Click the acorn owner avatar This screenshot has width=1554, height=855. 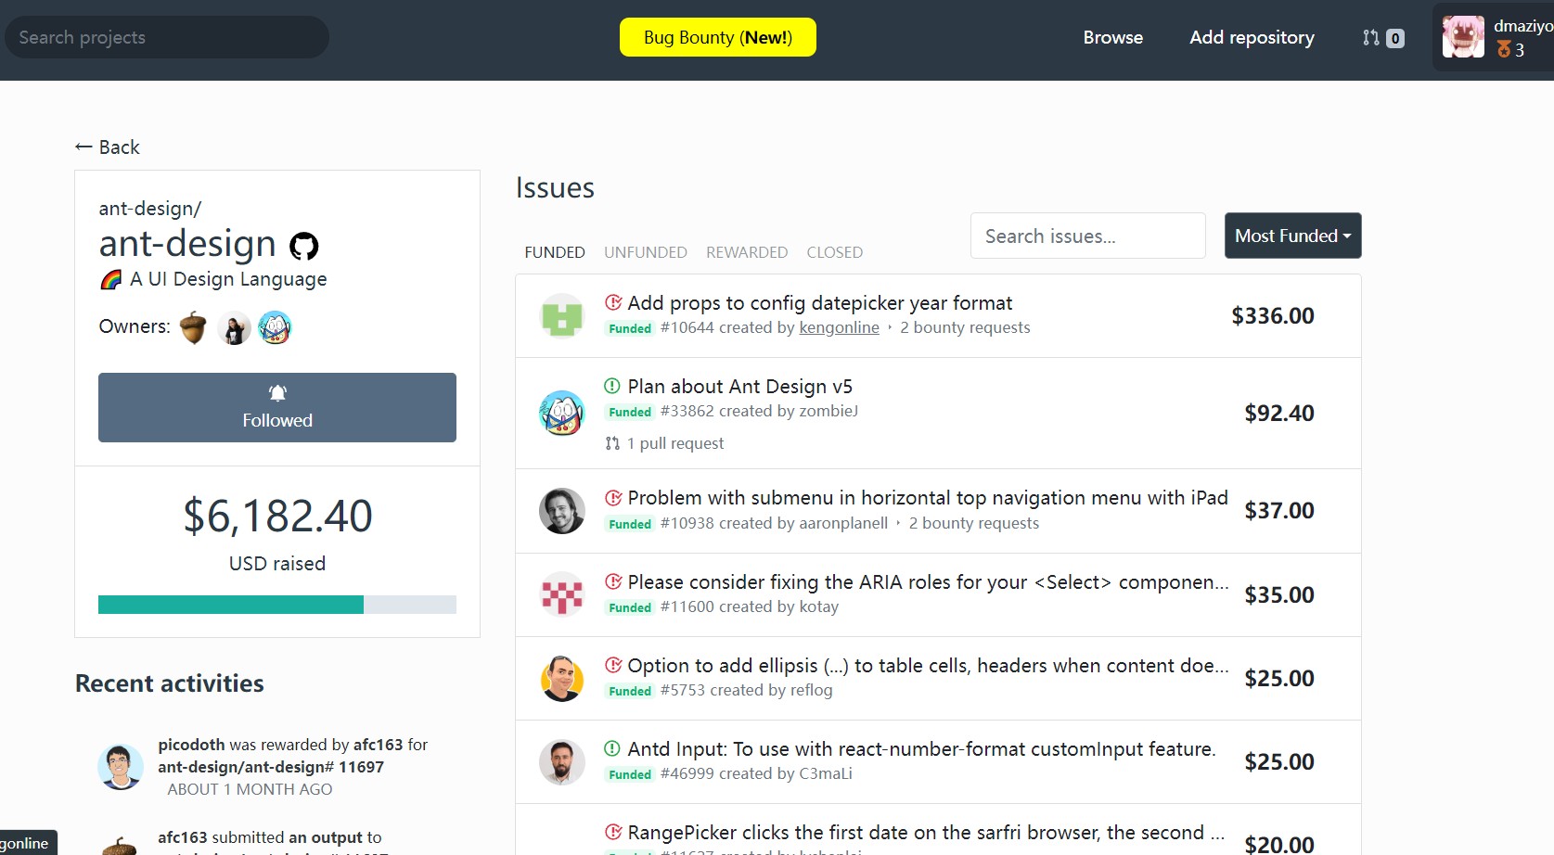(x=193, y=327)
